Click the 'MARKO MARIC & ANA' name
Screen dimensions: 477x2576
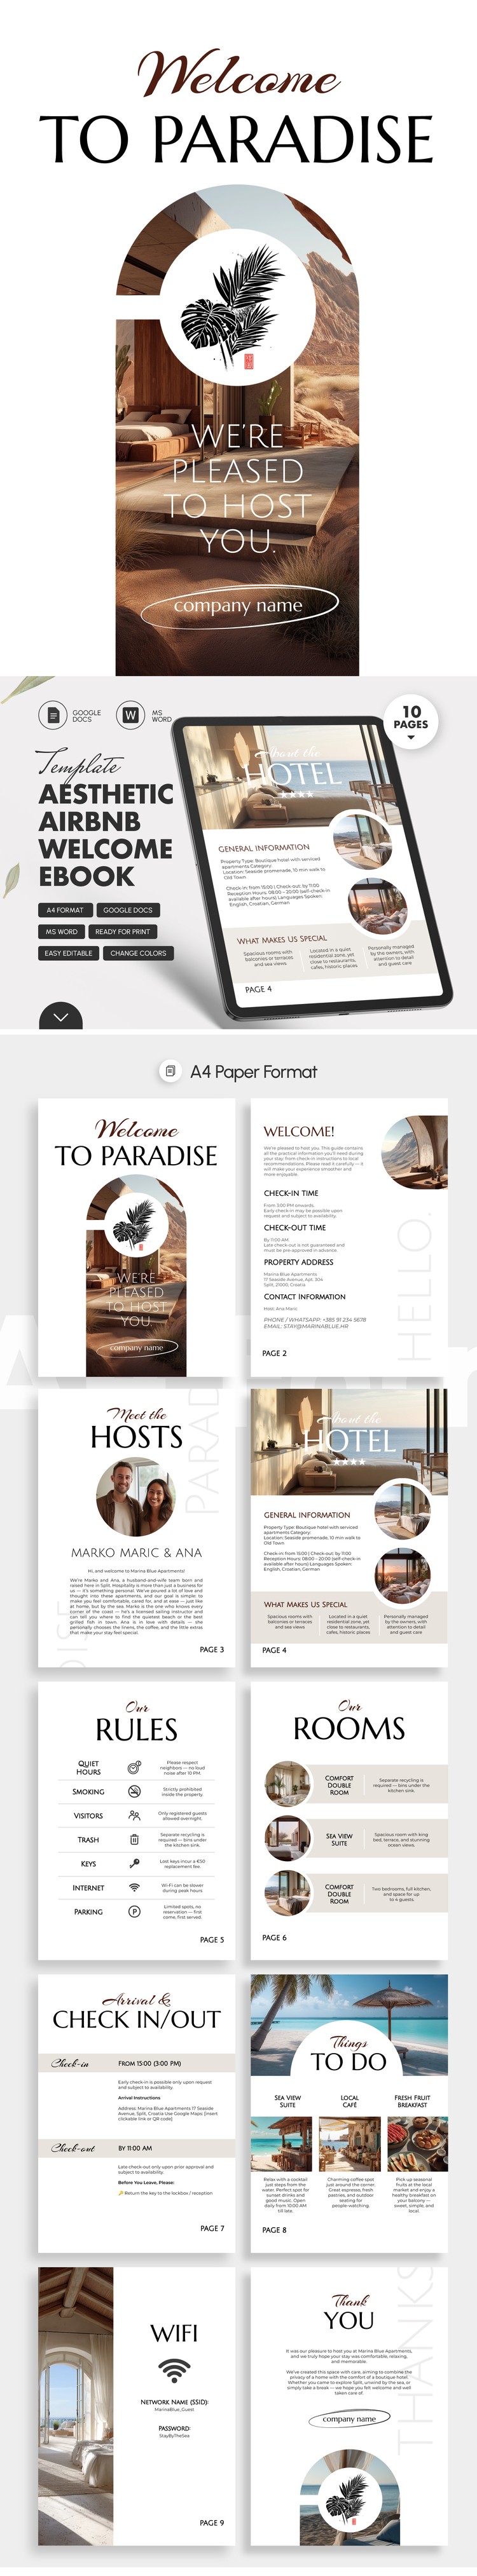coord(136,1553)
